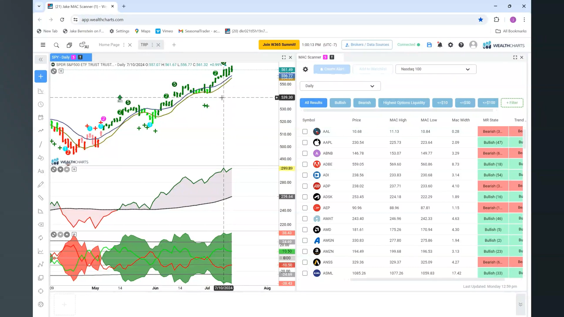Sort by Mac Width column header
The width and height of the screenshot is (564, 317).
coord(461,120)
